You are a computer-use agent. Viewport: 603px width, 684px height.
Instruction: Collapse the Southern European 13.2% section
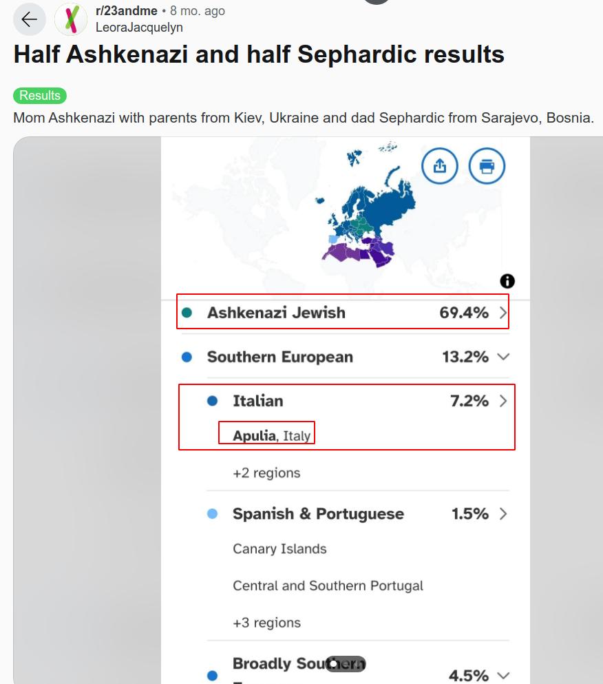click(503, 357)
